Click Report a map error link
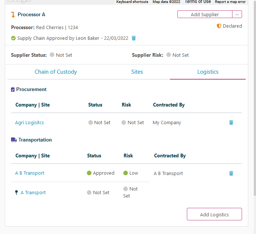Viewport: 256px width, 234px height. pyautogui.click(x=230, y=2)
